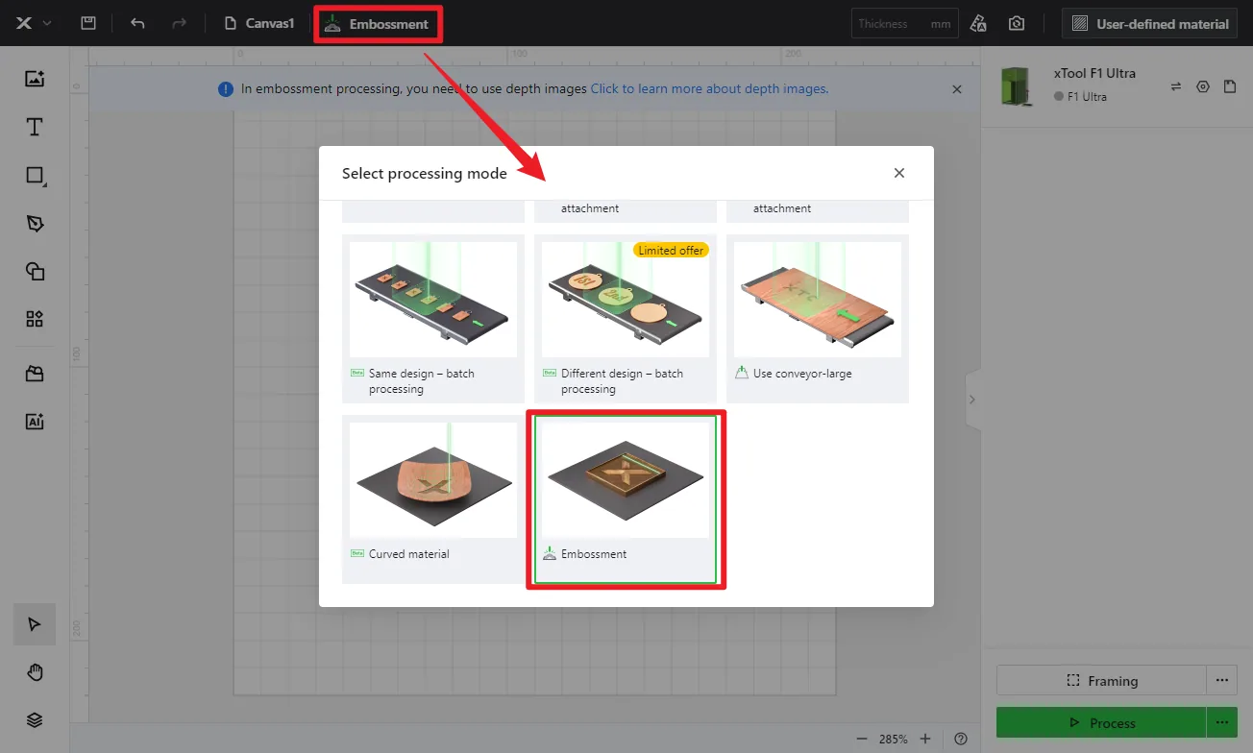
Task: Start thickness auto-measure icon
Action: (978, 24)
